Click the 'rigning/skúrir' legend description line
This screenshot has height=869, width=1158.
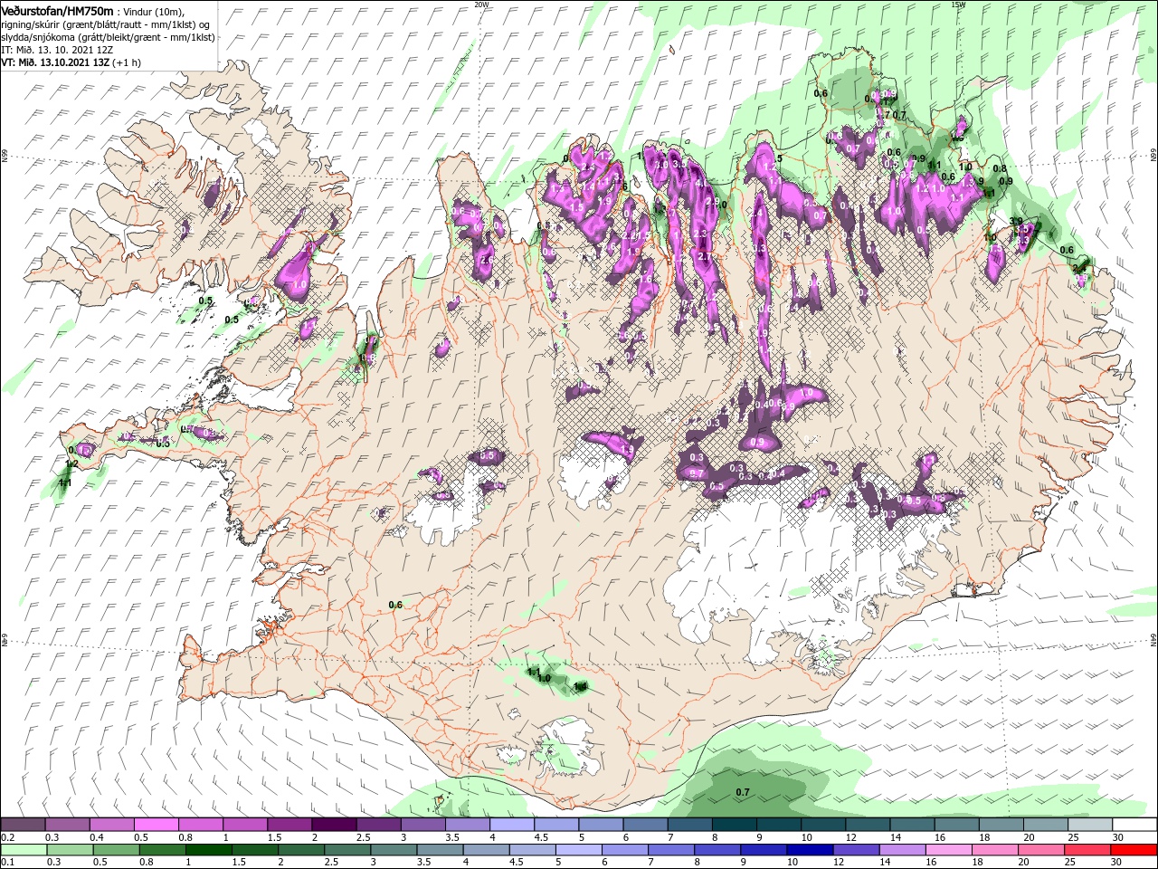pyautogui.click(x=105, y=24)
